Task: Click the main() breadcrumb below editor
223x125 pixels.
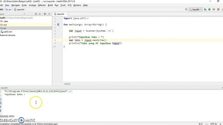Action: click(x=67, y=84)
